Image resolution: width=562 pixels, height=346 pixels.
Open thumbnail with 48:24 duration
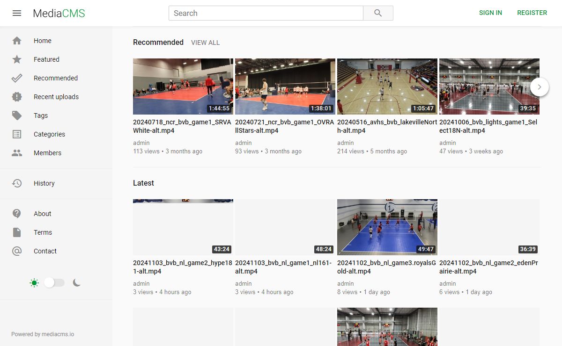coord(285,227)
